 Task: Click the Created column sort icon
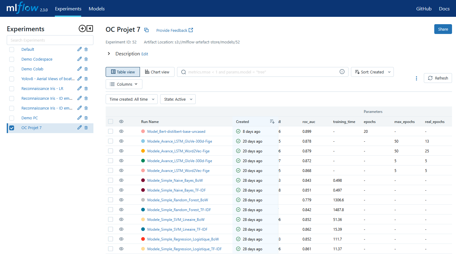click(272, 121)
